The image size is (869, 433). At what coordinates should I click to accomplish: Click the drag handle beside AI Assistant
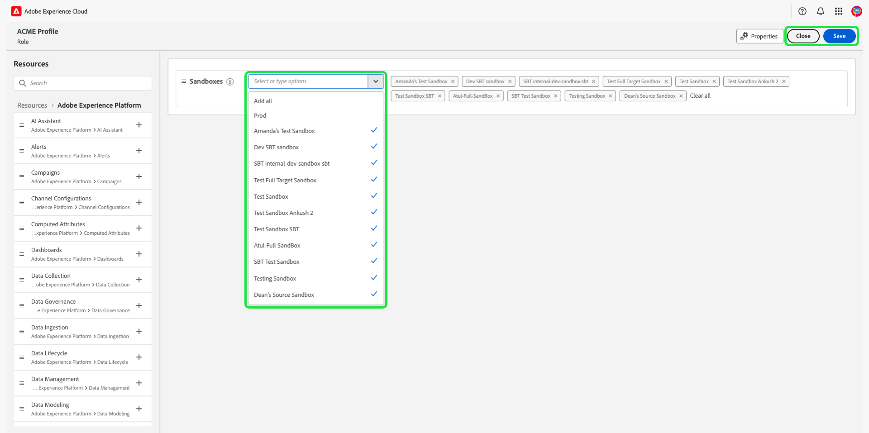(x=22, y=125)
